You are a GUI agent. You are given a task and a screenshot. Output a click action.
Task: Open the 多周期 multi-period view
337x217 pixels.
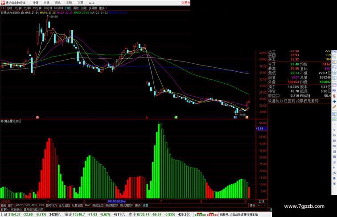point(93,8)
